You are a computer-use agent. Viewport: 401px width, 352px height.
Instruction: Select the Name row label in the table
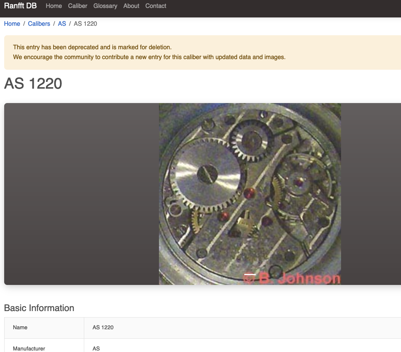20,327
